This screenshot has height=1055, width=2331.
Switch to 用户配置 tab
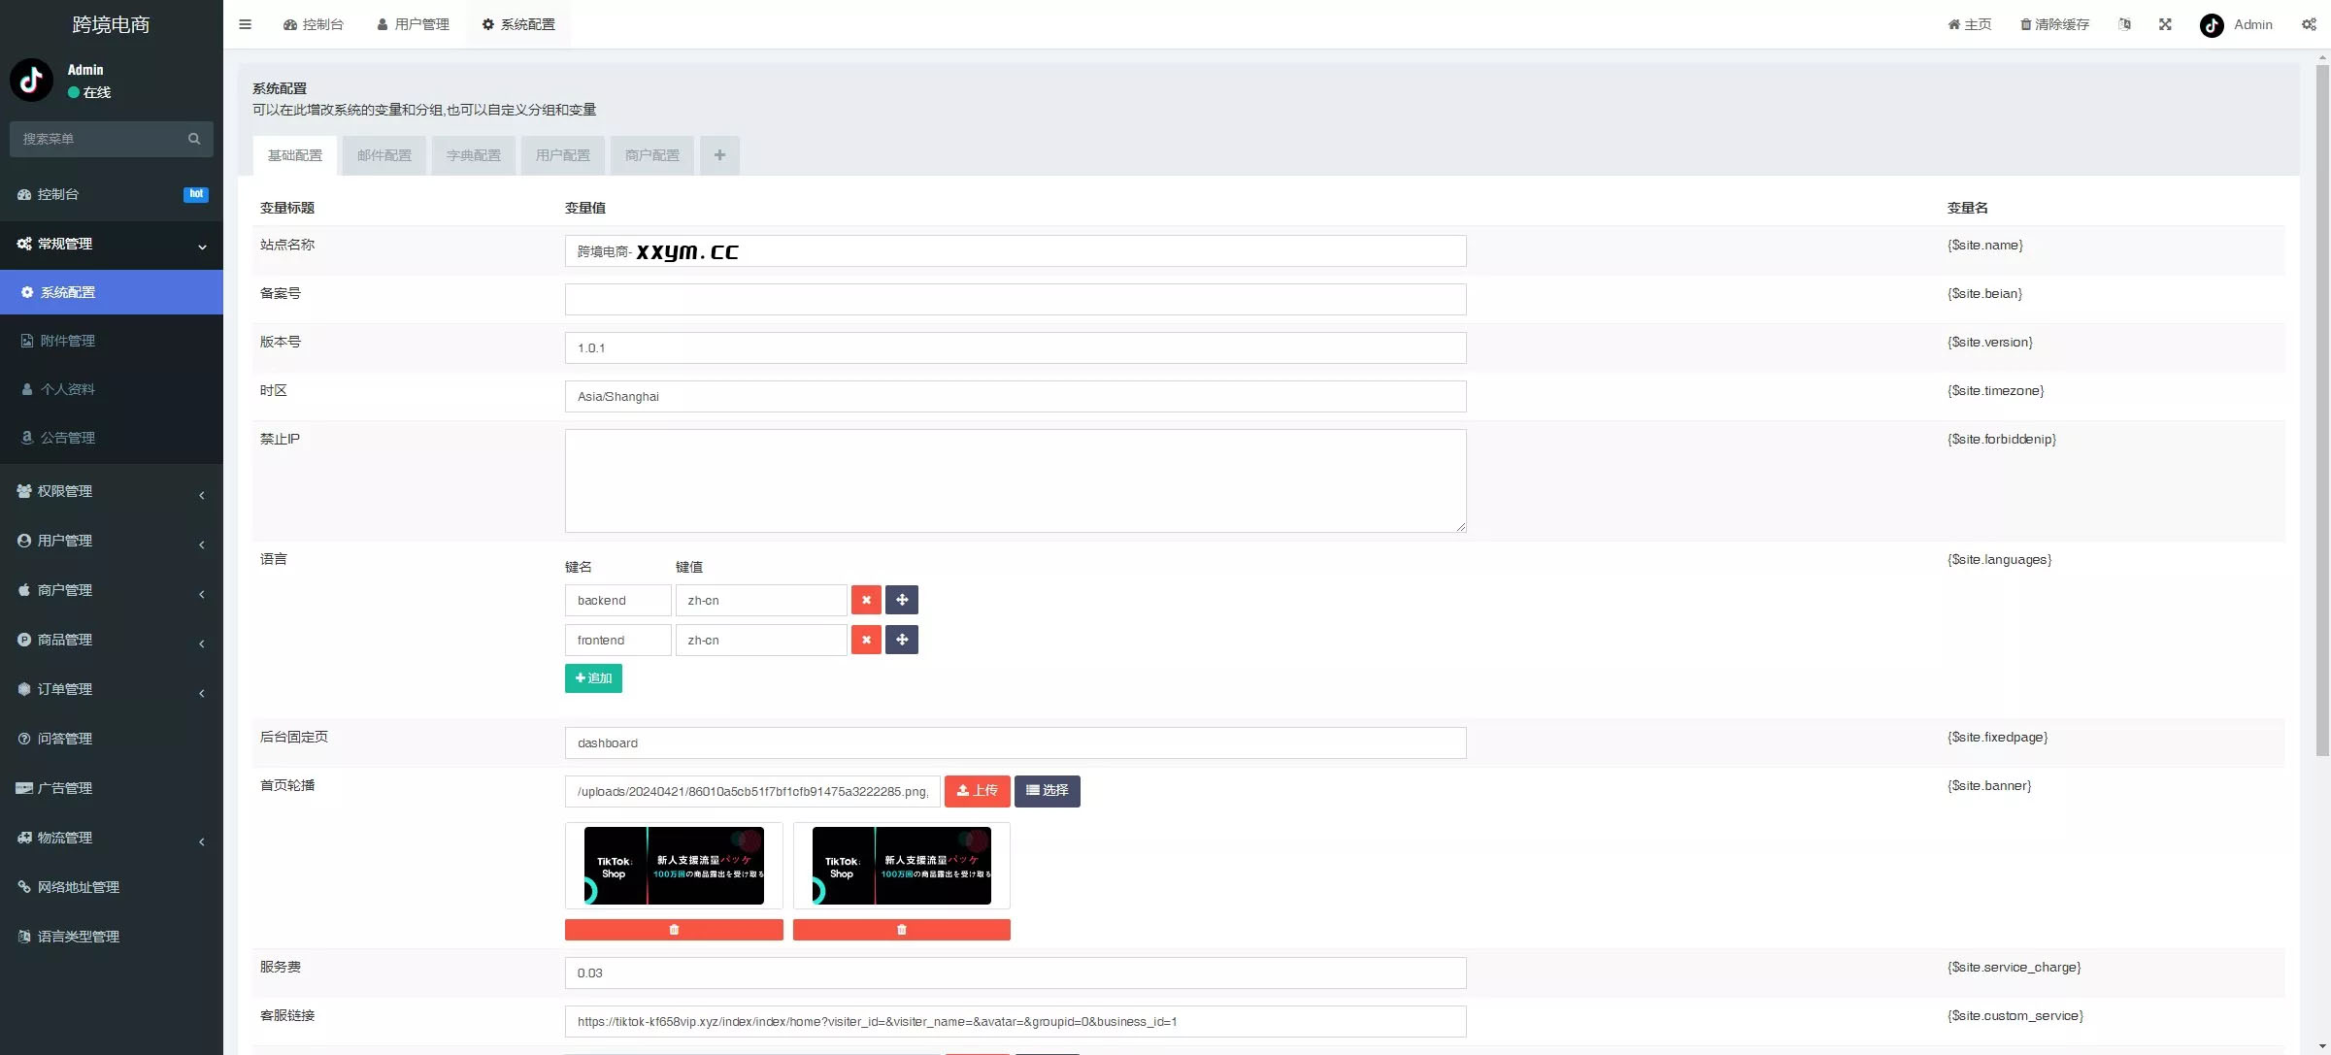[x=563, y=155]
